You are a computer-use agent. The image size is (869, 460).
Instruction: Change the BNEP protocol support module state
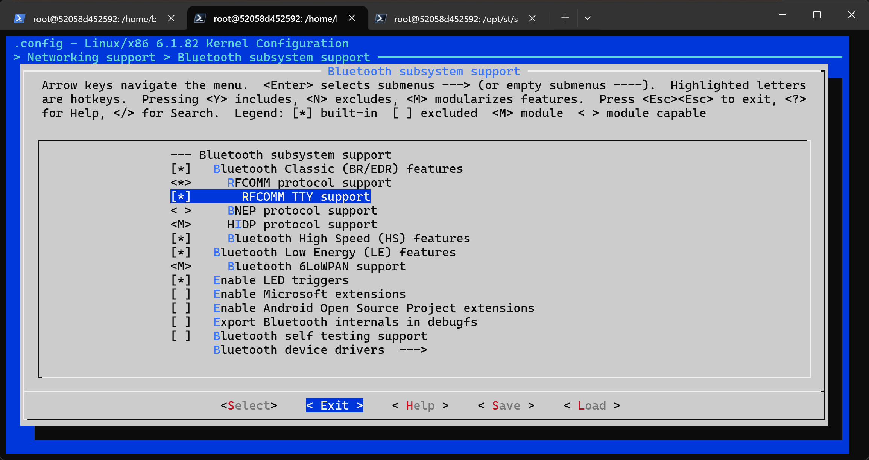(x=181, y=210)
